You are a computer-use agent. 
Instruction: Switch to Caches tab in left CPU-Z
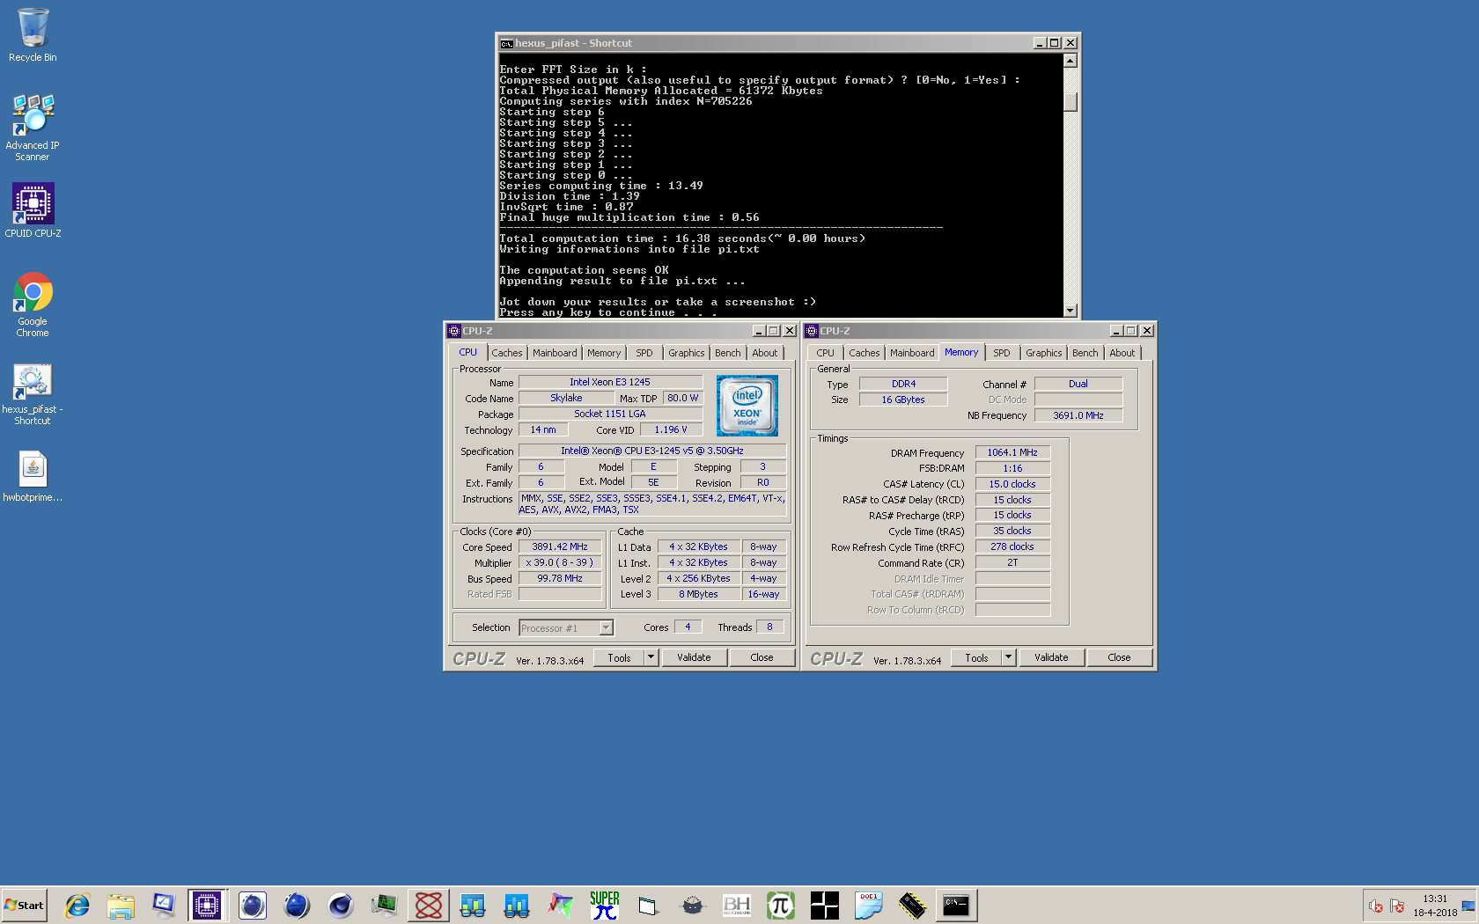click(507, 353)
